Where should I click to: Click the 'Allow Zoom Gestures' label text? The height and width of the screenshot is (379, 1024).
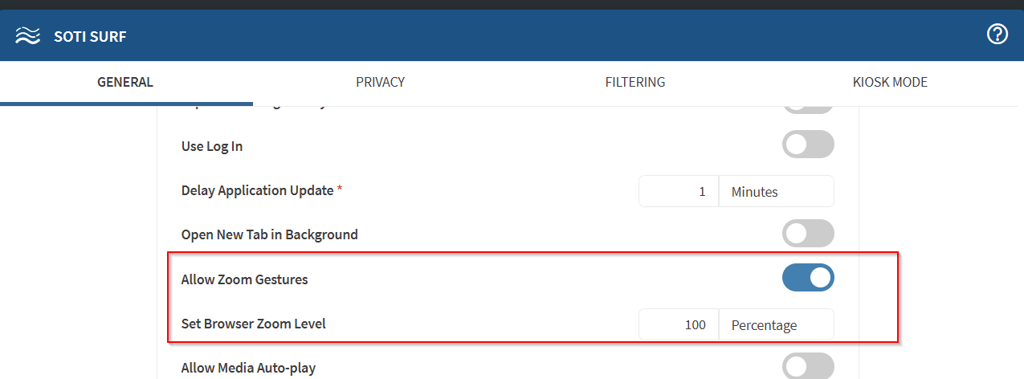[x=245, y=279]
